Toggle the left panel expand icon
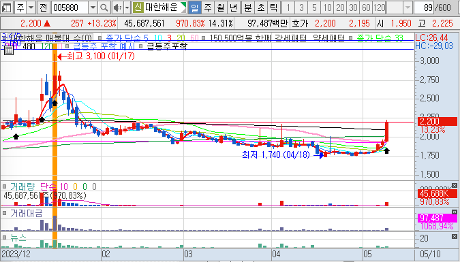Image resolution: width=460 pixels, height=262 pixels. [x=6, y=7]
